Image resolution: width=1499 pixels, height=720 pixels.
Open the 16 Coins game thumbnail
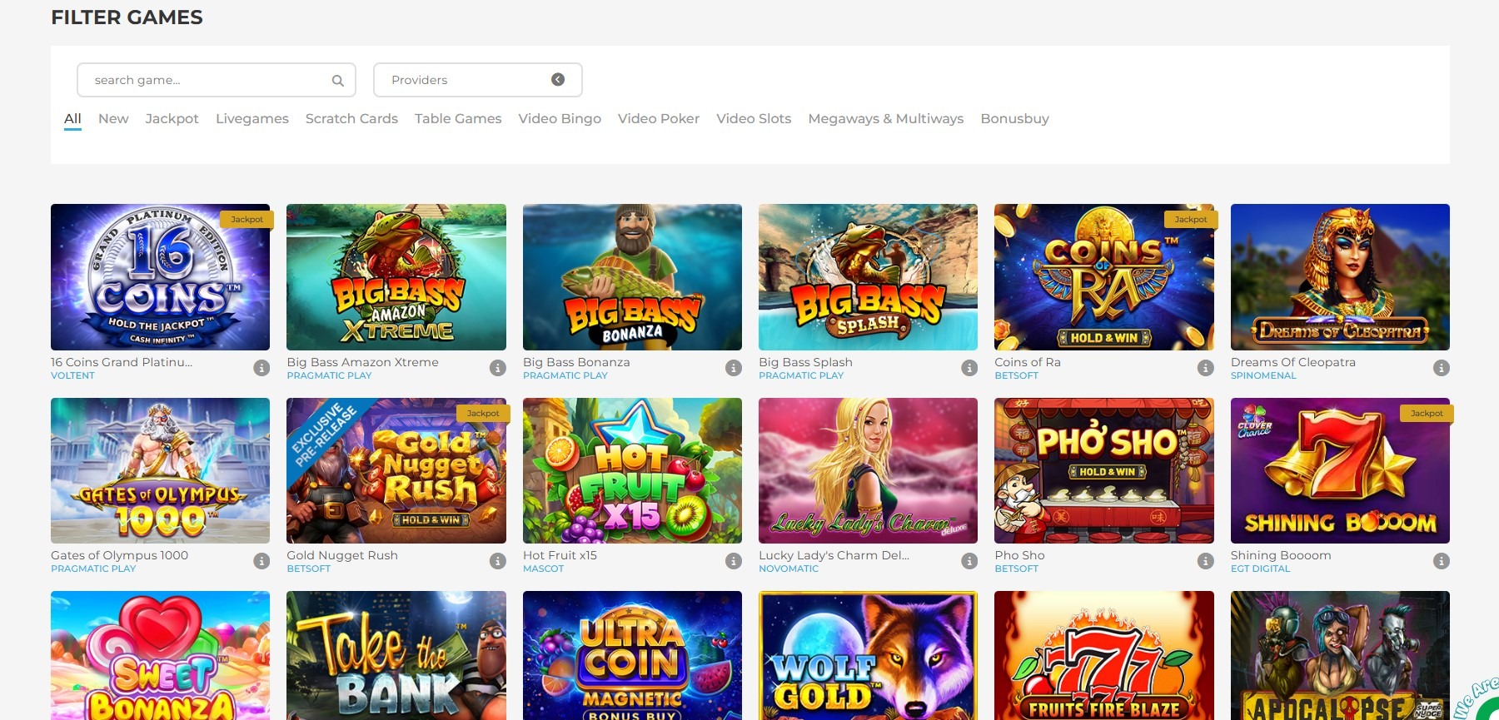tap(160, 277)
